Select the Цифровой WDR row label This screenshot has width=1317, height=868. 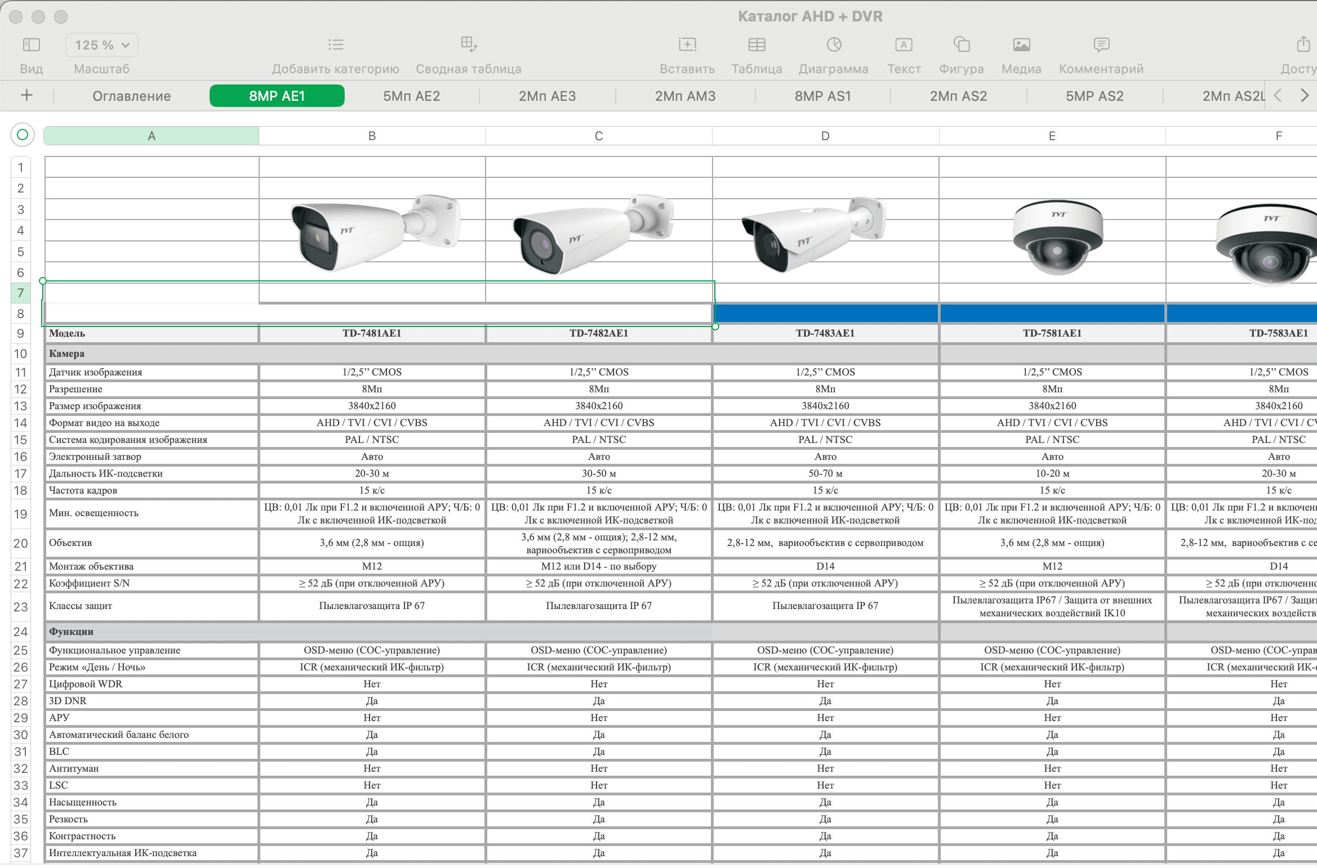click(x=152, y=684)
